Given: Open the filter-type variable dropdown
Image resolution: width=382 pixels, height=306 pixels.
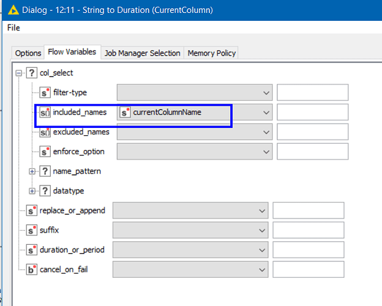Looking at the screenshot, I should [266, 93].
